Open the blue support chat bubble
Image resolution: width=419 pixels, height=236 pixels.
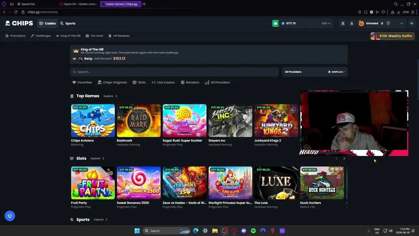click(x=10, y=216)
